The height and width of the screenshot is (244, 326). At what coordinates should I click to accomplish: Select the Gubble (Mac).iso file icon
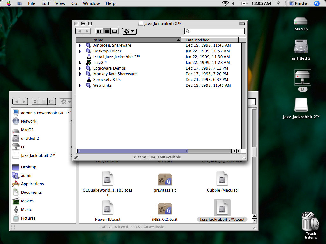coord(222,178)
